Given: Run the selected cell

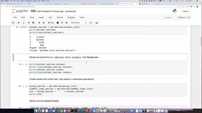Looking at the screenshot, I should (x=51, y=23).
